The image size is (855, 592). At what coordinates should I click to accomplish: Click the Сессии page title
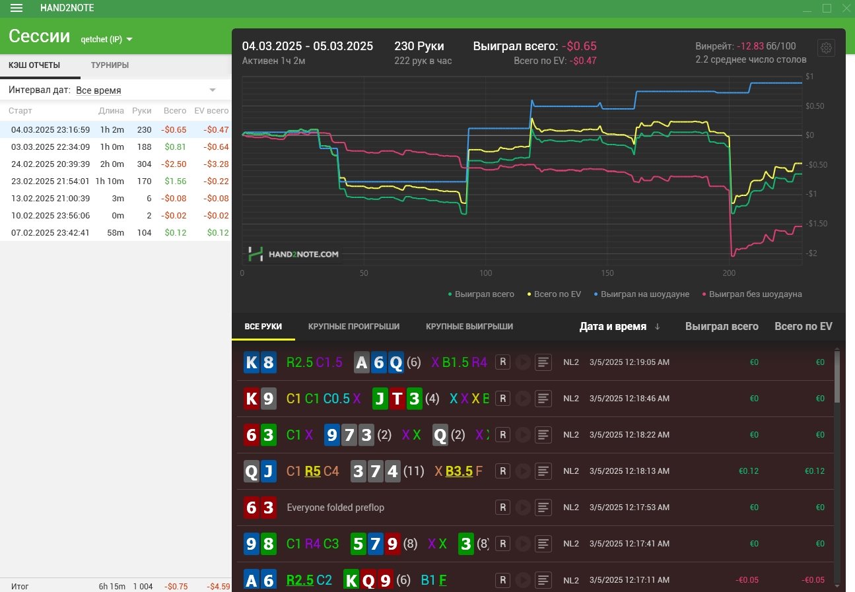coord(40,36)
